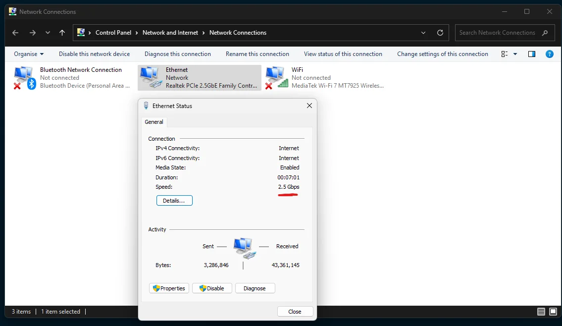
Task: Click Disable this network device
Action: point(94,54)
